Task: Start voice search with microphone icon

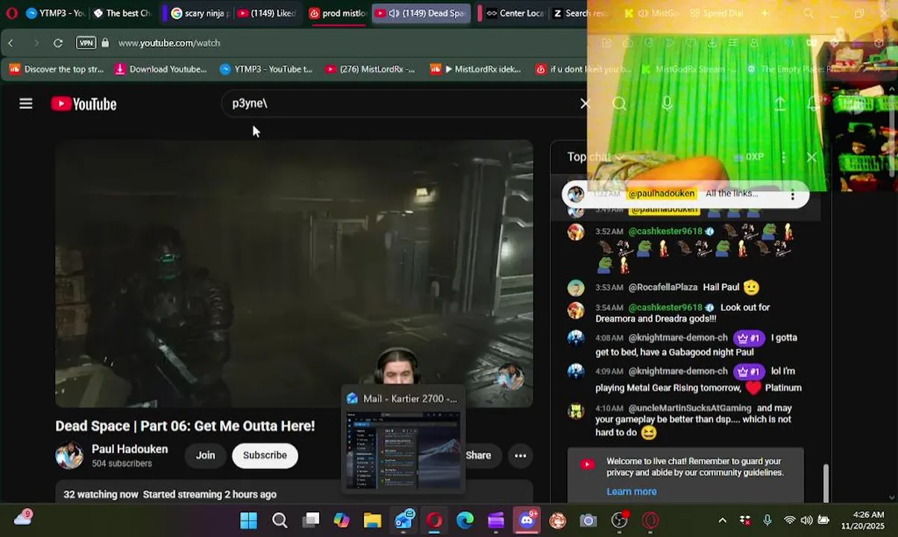Action: 667,104
